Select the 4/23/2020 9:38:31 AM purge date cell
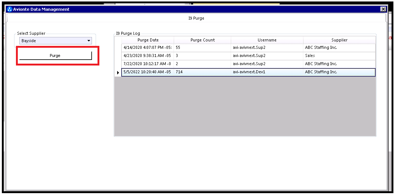This screenshot has height=195, width=396. tap(148, 56)
